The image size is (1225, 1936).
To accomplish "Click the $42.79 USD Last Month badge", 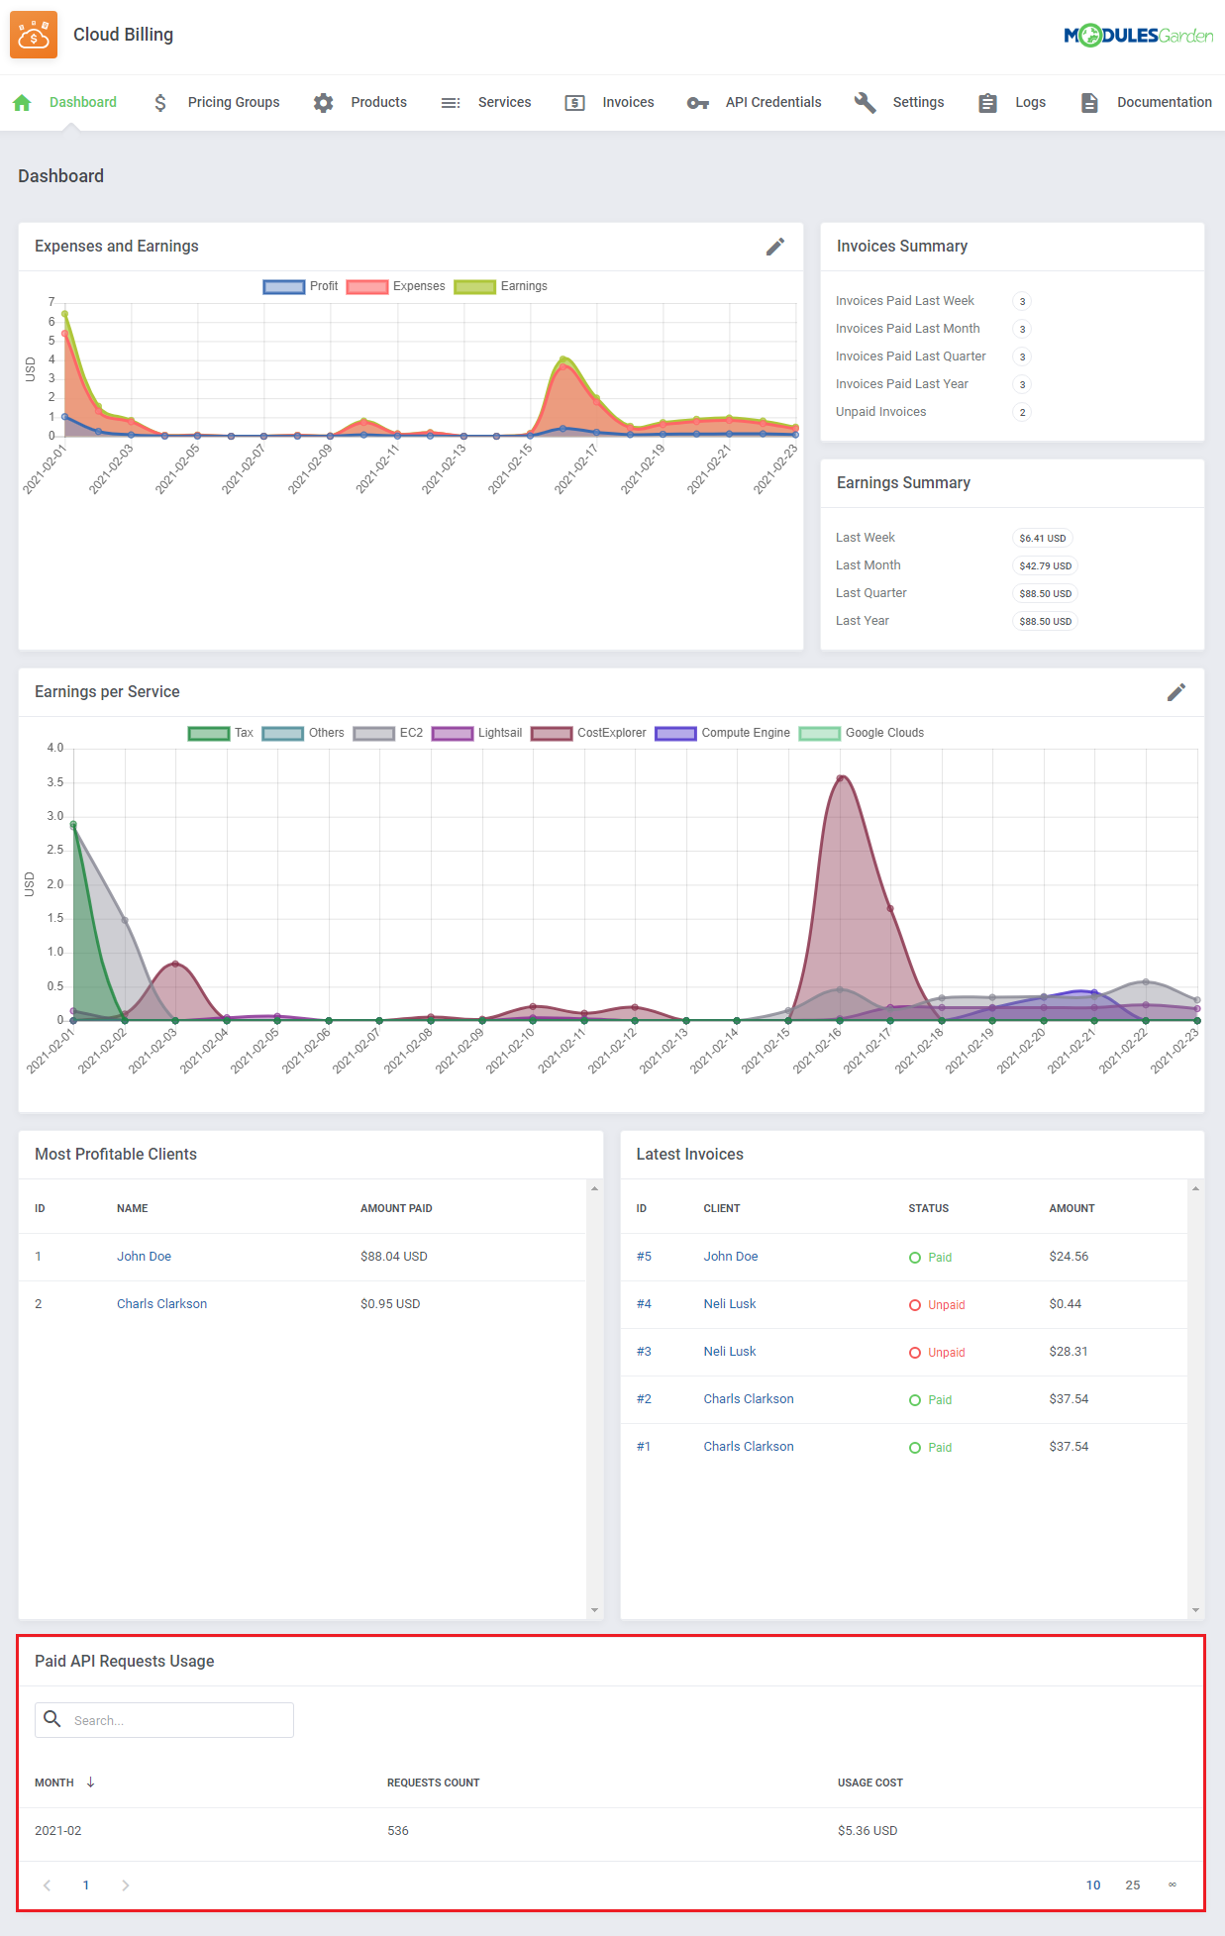I will point(1046,566).
